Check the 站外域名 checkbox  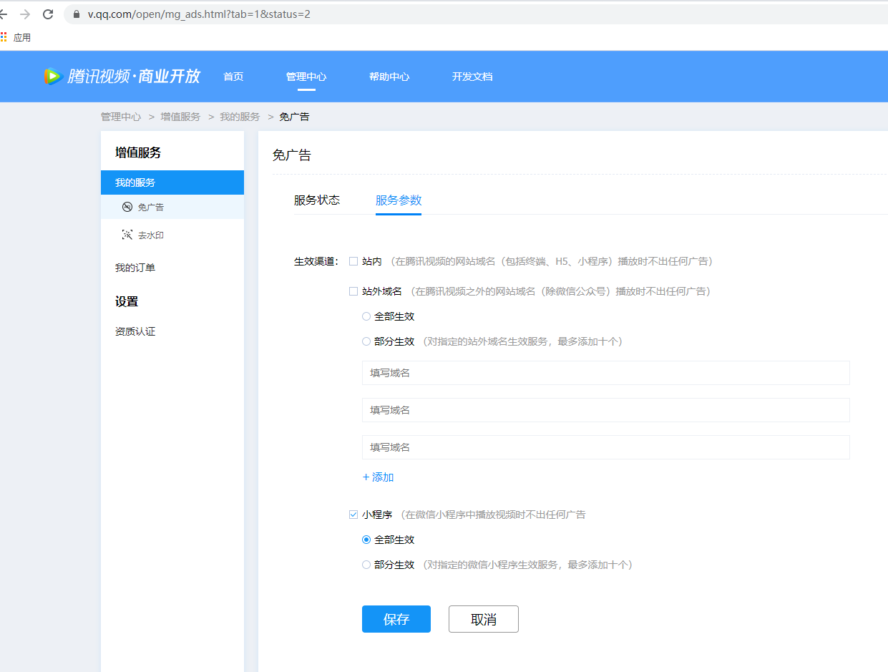353,291
